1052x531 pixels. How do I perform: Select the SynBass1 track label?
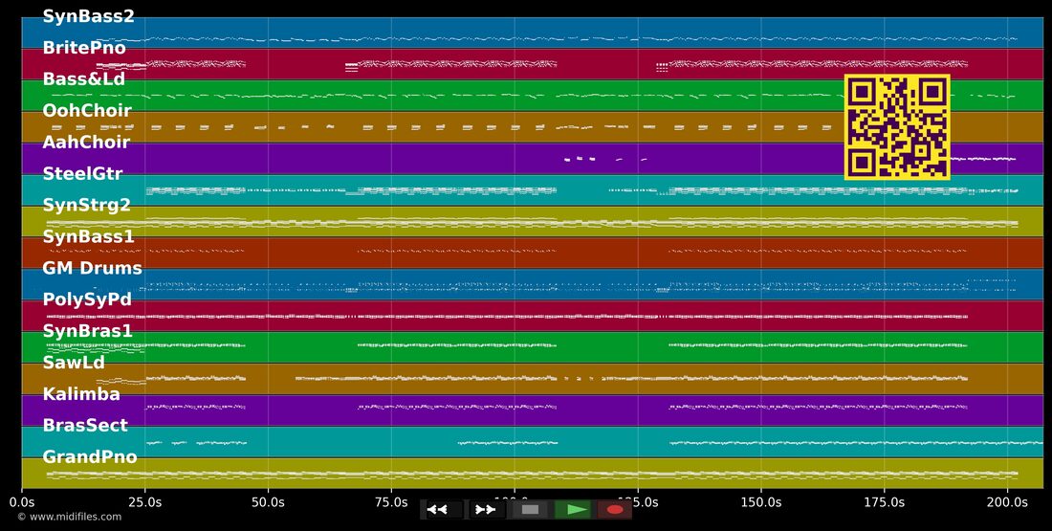[x=89, y=237]
